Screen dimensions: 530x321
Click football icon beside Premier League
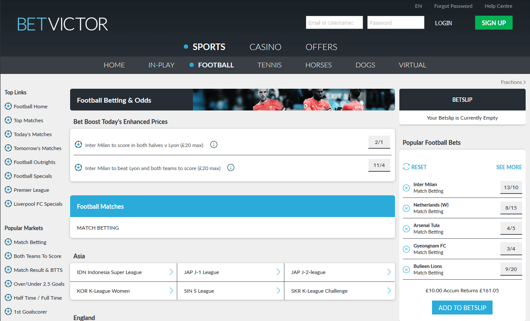[x=8, y=190]
